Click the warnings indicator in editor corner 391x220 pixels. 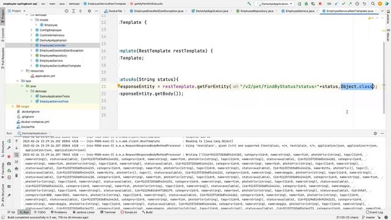[370, 18]
